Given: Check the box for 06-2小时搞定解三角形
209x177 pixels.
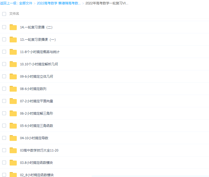Looking at the screenshot, I should pos(4,113).
